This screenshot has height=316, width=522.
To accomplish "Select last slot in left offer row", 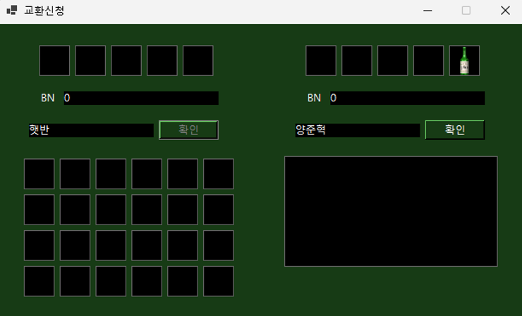I will click(x=198, y=61).
